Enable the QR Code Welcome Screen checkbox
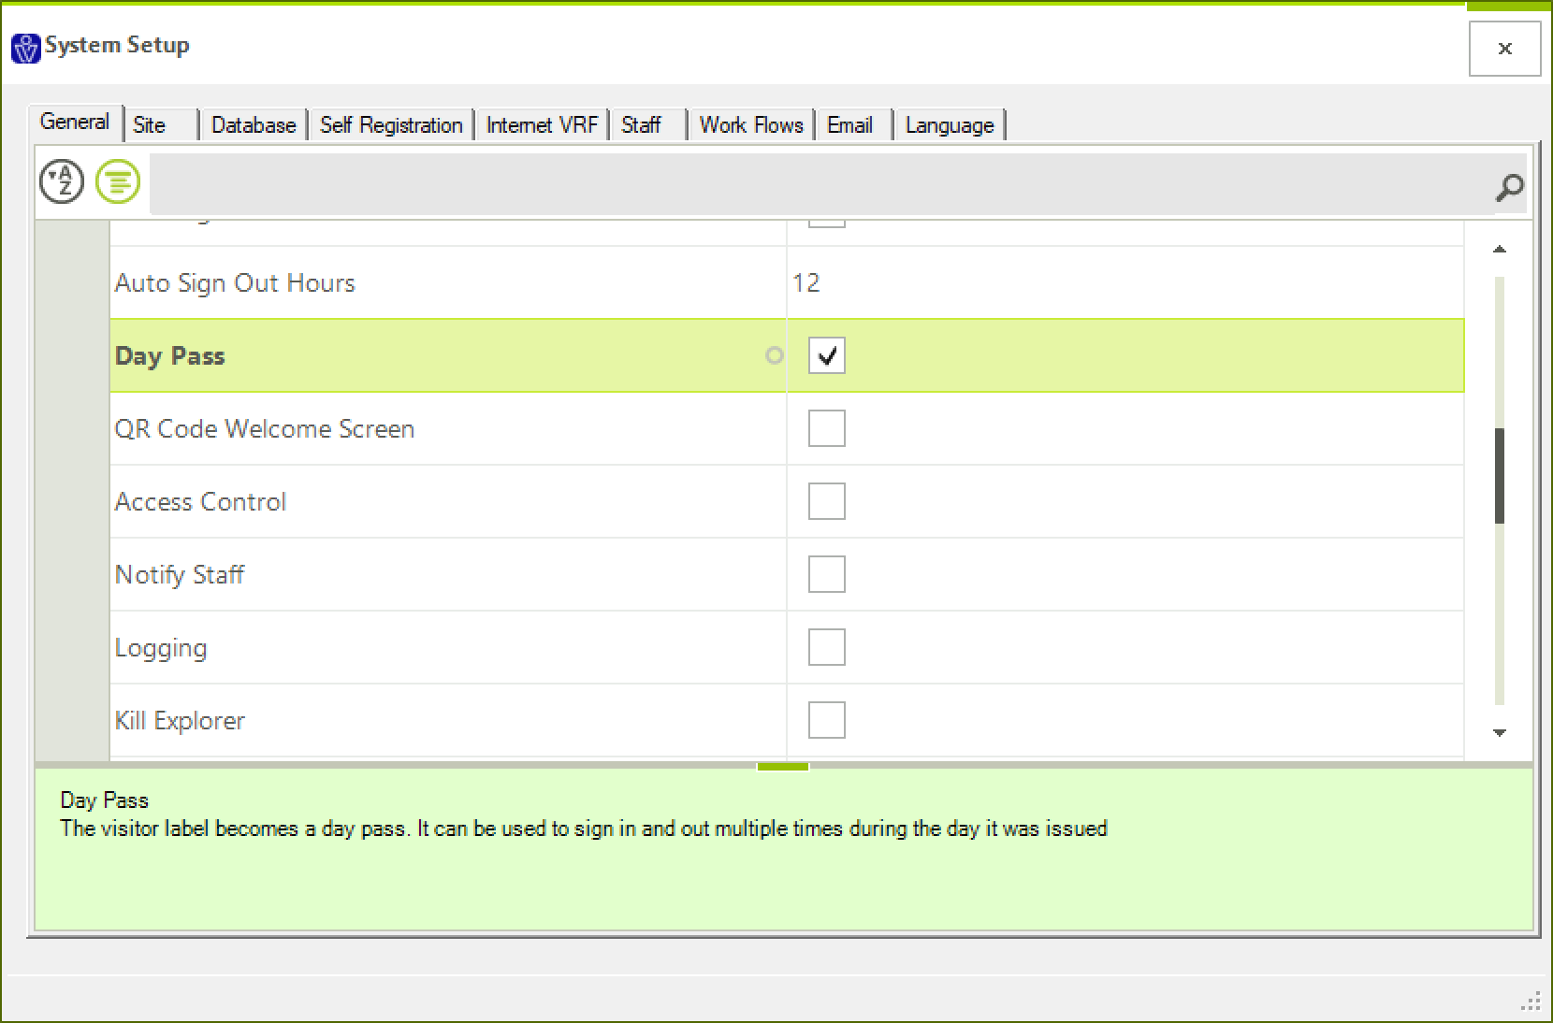 point(826,428)
